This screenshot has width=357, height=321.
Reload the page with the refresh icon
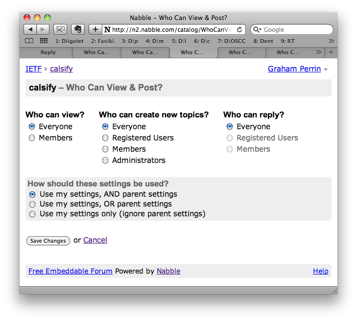239,29
